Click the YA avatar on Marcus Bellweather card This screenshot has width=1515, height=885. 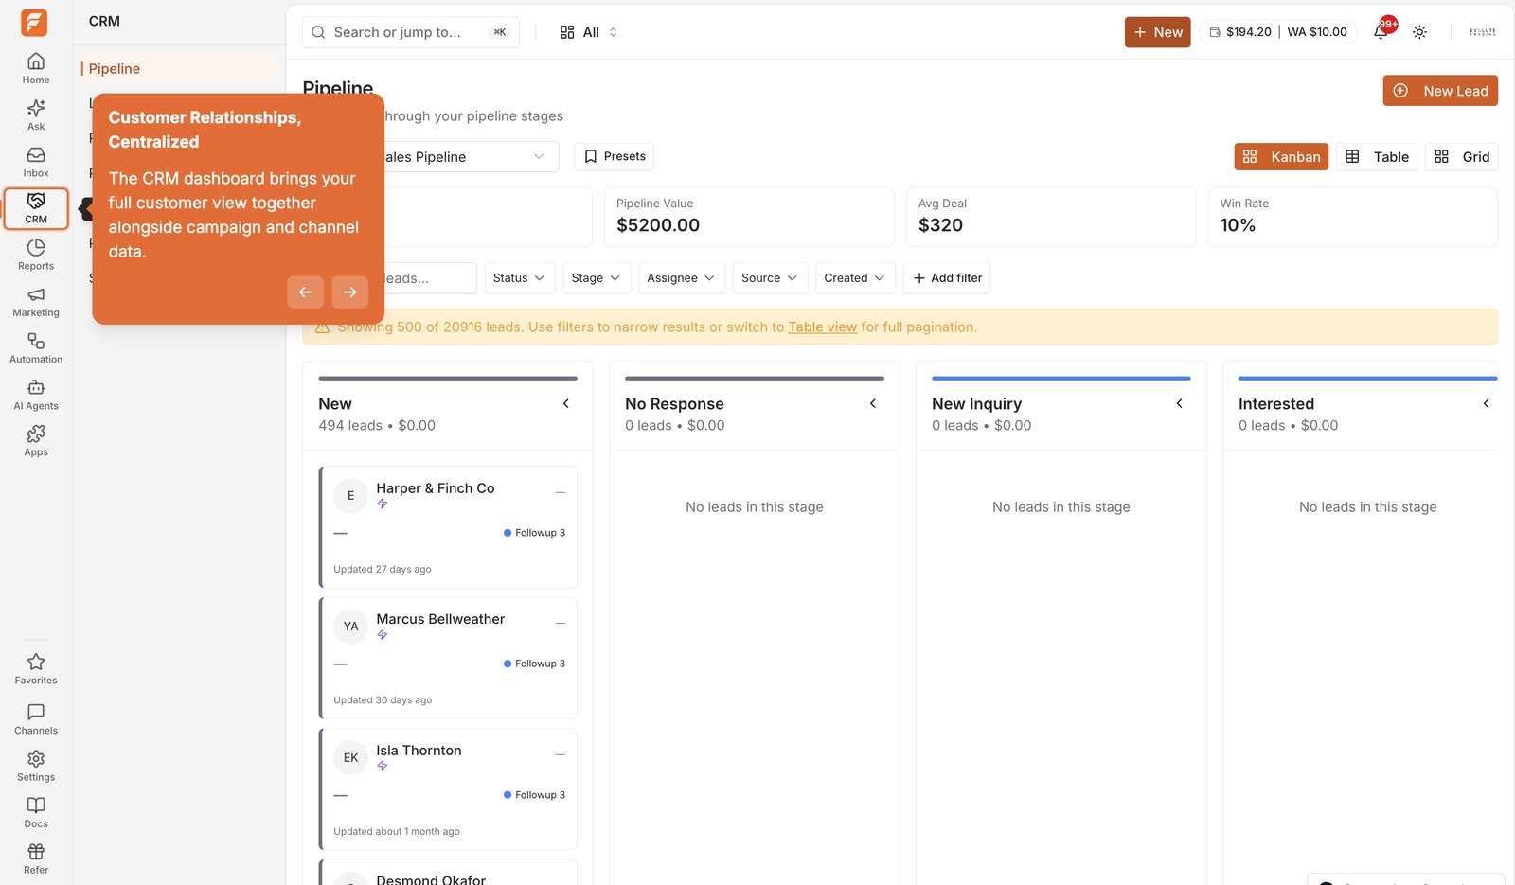pyautogui.click(x=350, y=627)
